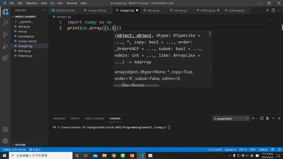Close the terminal panel
Viewport: 283px width, 159px height.
[279, 118]
